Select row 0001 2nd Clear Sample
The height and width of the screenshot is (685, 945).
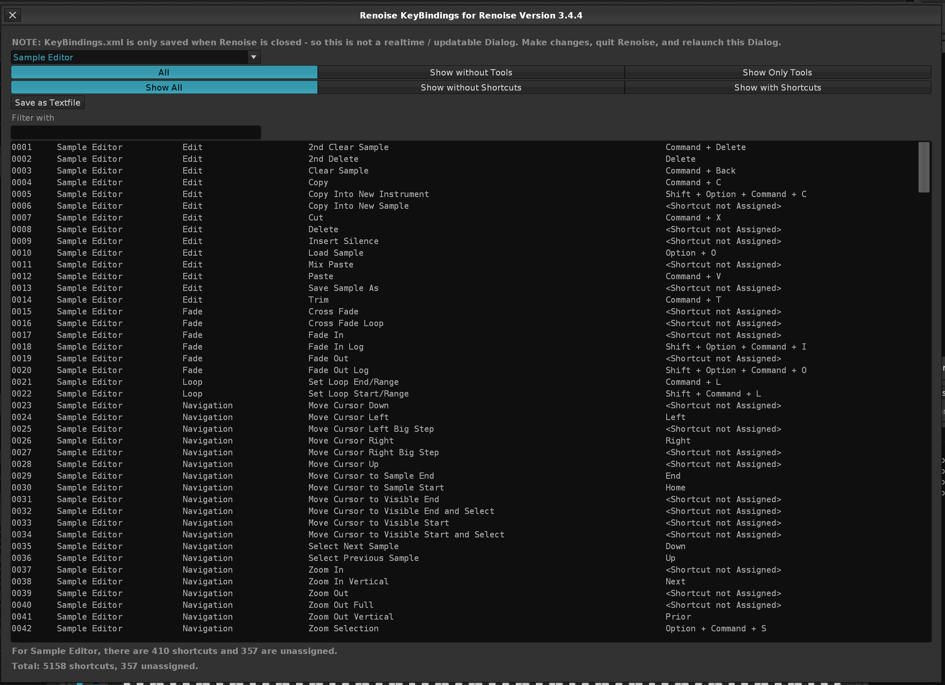click(x=348, y=147)
